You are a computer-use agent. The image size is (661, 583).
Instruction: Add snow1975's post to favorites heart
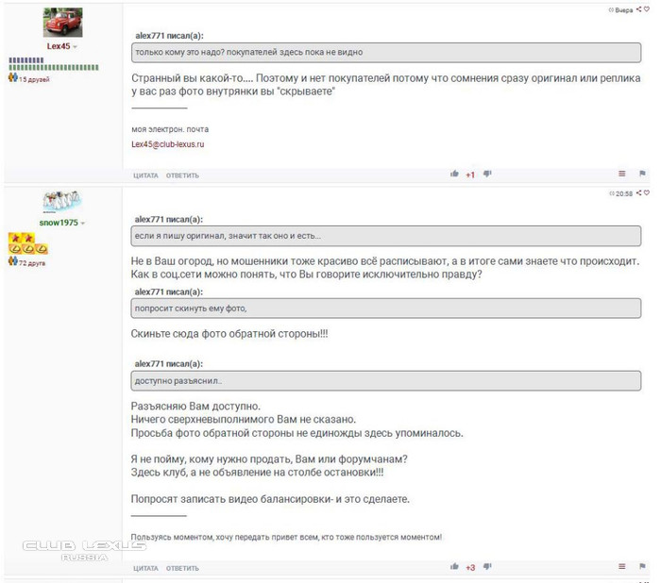[646, 193]
